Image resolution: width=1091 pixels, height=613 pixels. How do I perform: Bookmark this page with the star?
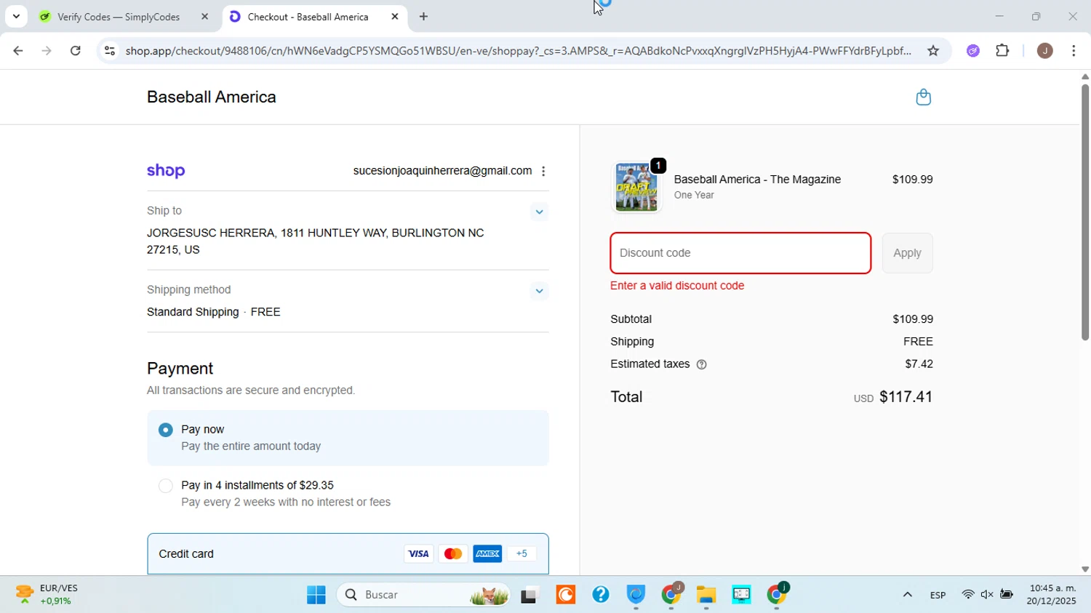tap(933, 51)
